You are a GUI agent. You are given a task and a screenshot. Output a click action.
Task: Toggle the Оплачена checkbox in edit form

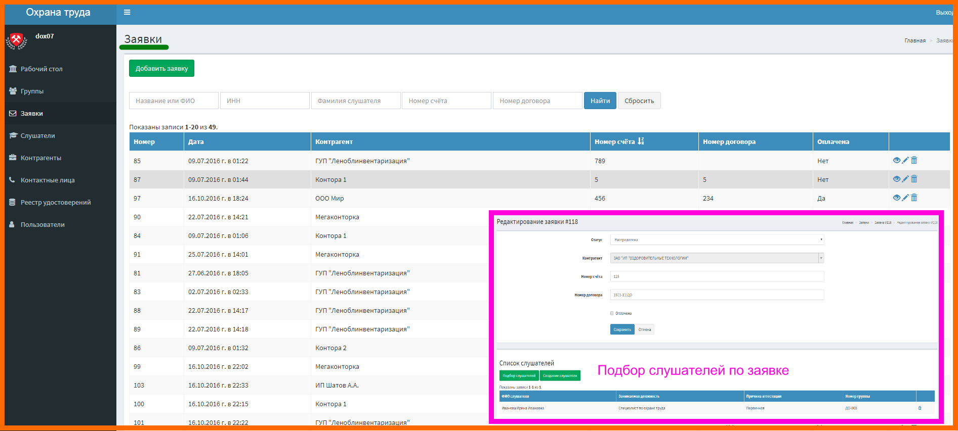pos(612,313)
